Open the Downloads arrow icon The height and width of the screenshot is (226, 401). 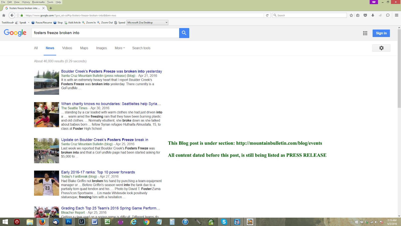point(373,15)
